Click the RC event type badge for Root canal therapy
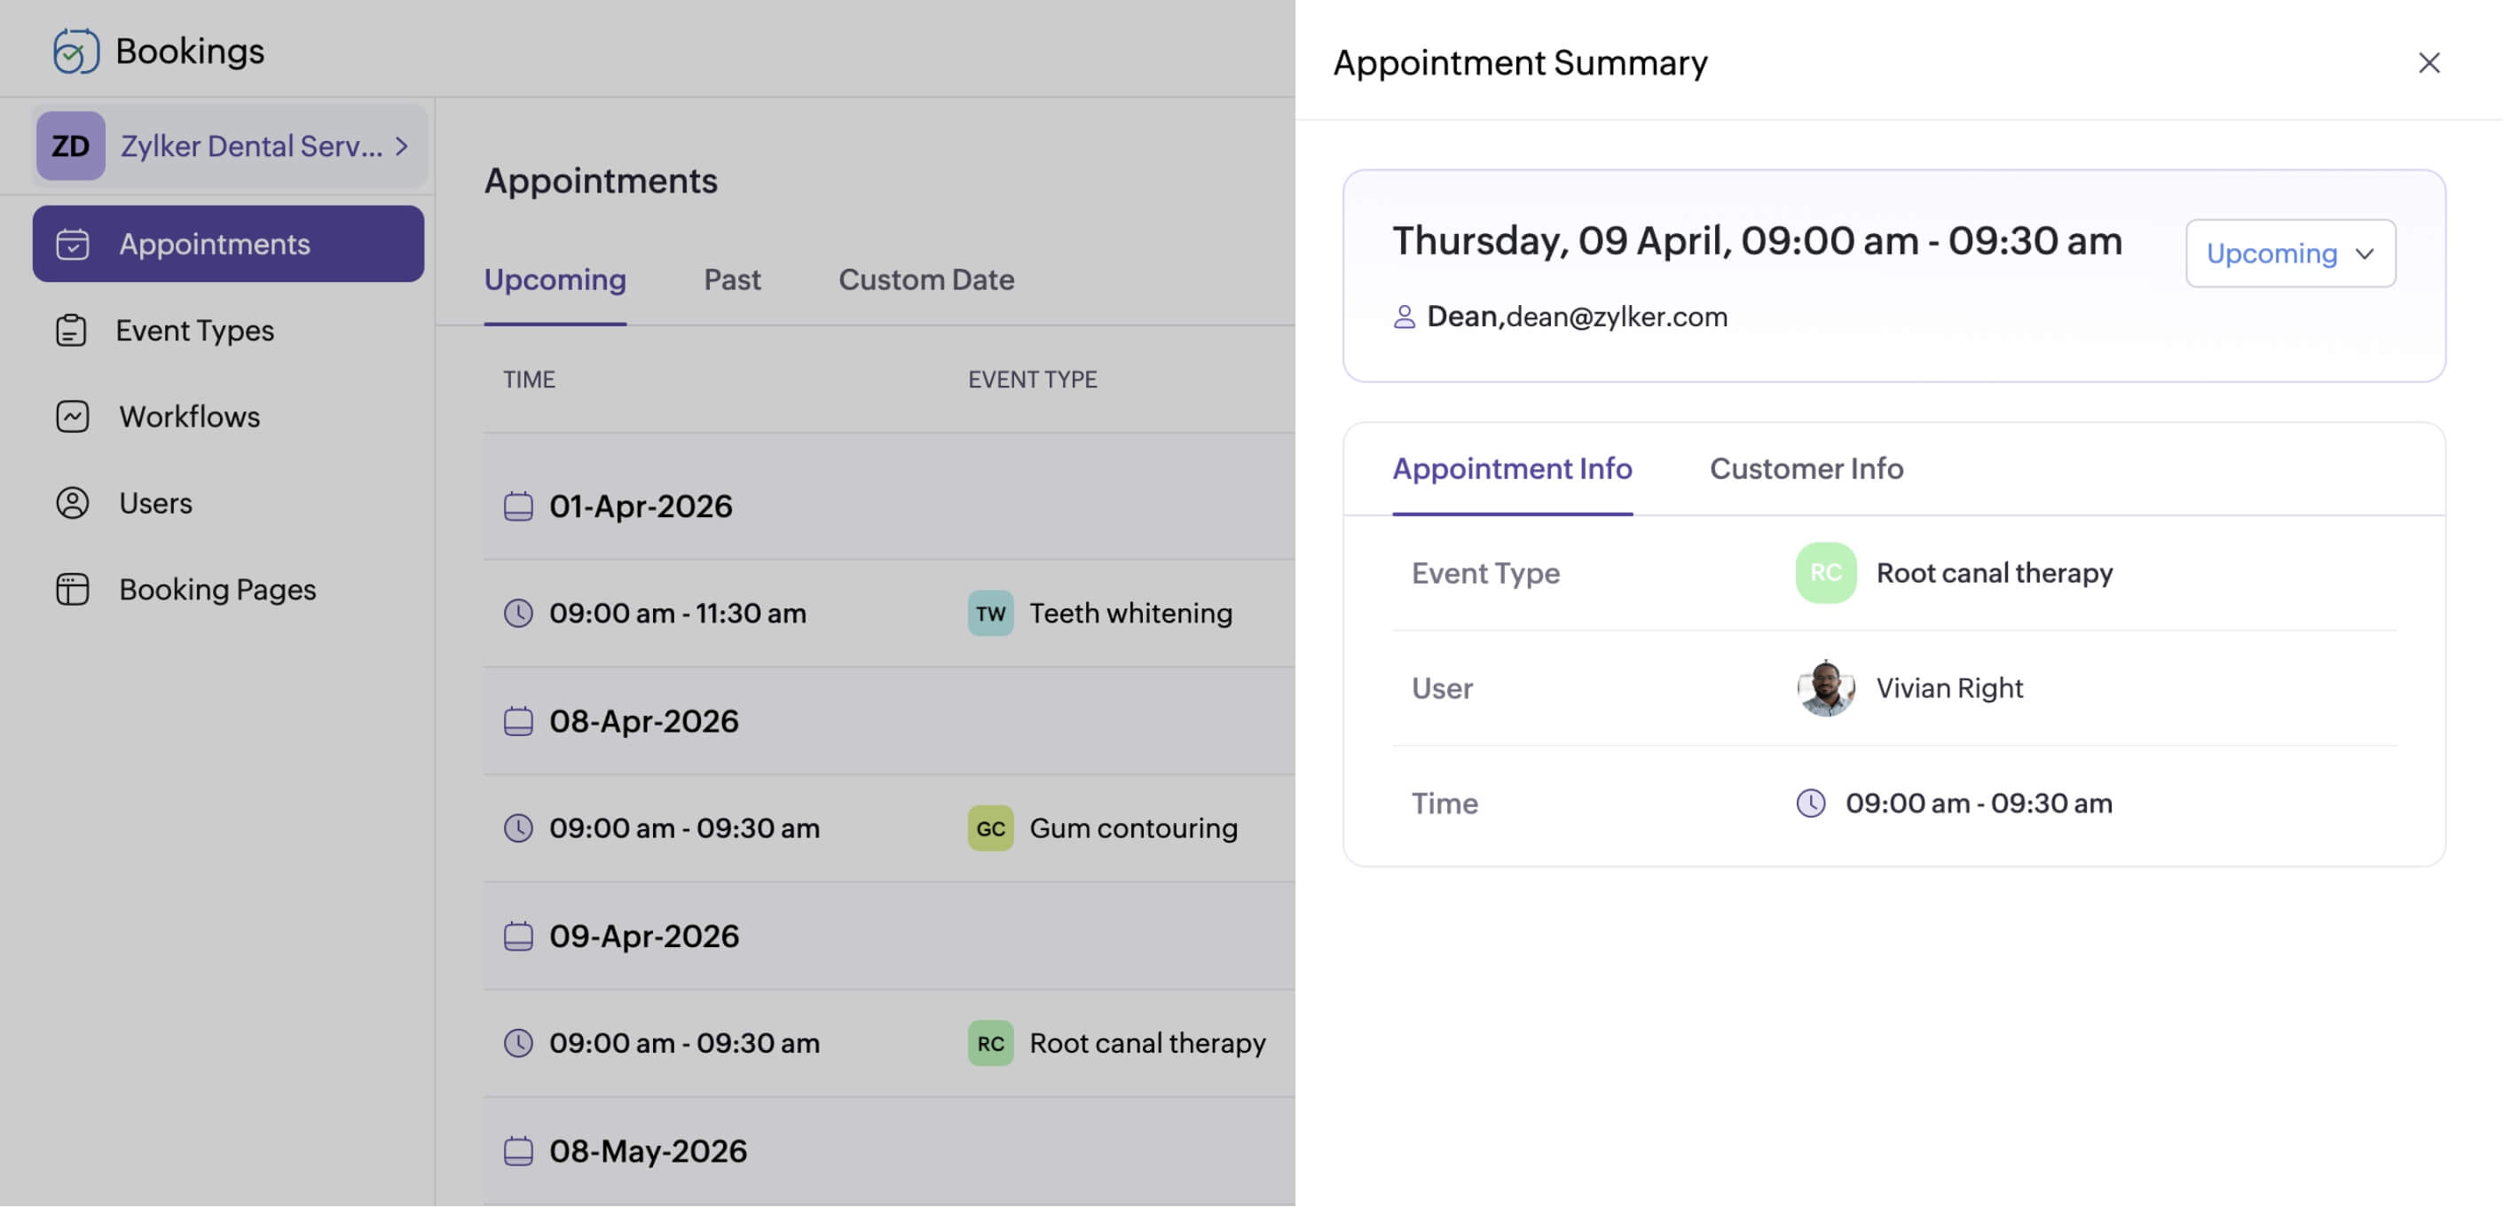2503x1207 pixels. click(990, 1043)
